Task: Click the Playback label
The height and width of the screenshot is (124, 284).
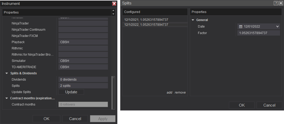Action: [18, 42]
